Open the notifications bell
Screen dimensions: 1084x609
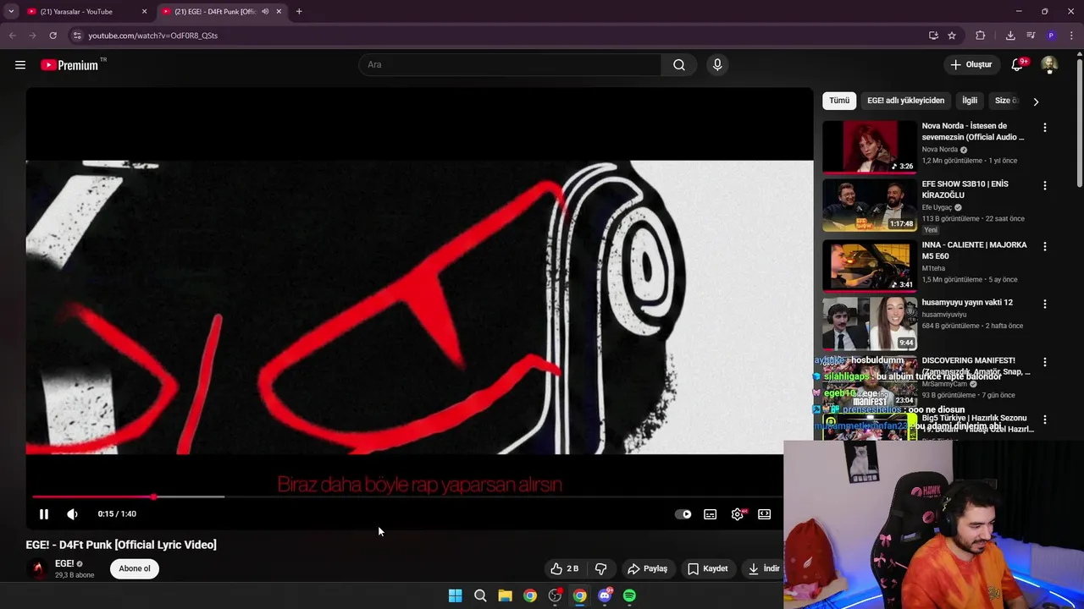[1018, 65]
